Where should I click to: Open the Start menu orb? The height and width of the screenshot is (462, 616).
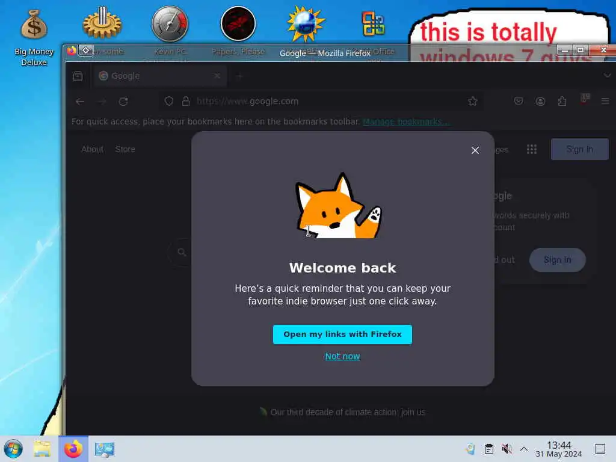pyautogui.click(x=13, y=449)
